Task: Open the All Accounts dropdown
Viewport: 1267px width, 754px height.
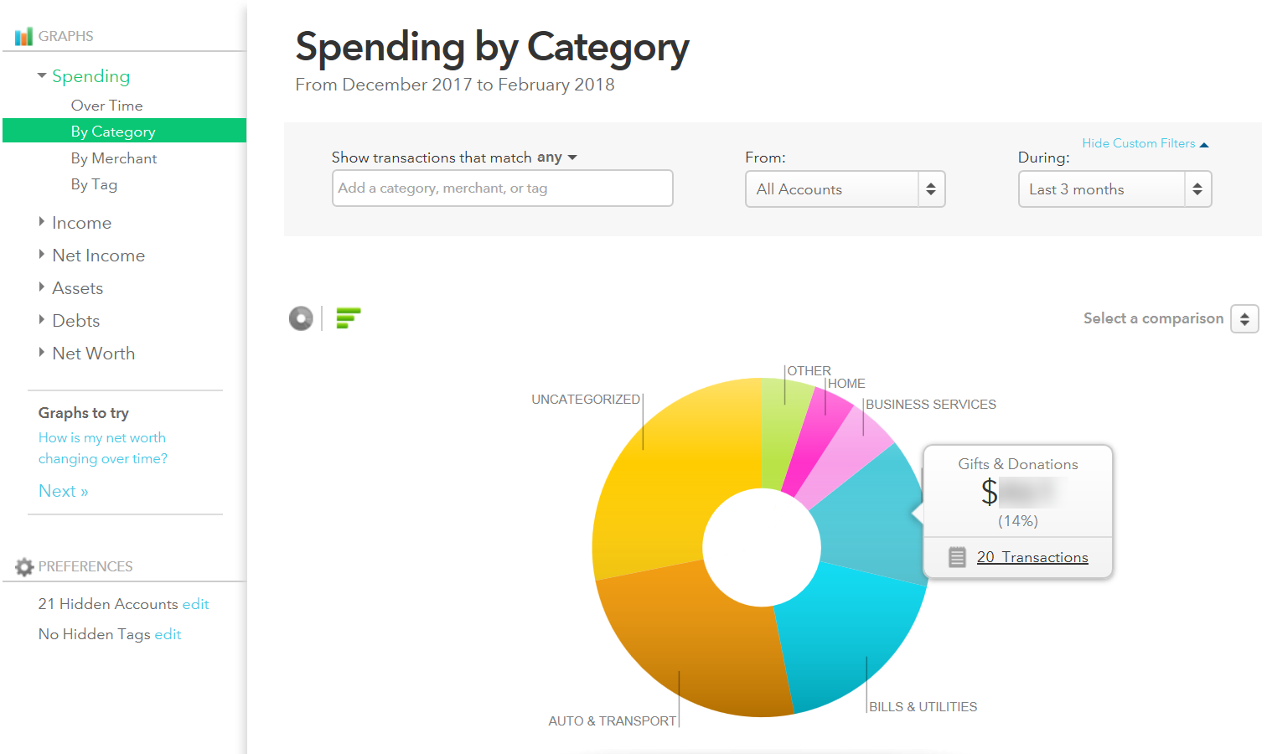Action: [846, 189]
